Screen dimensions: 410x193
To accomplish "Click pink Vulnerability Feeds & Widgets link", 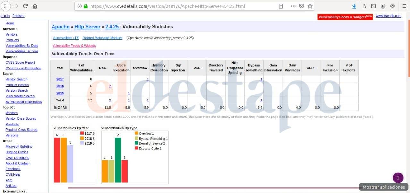I will point(74,46).
